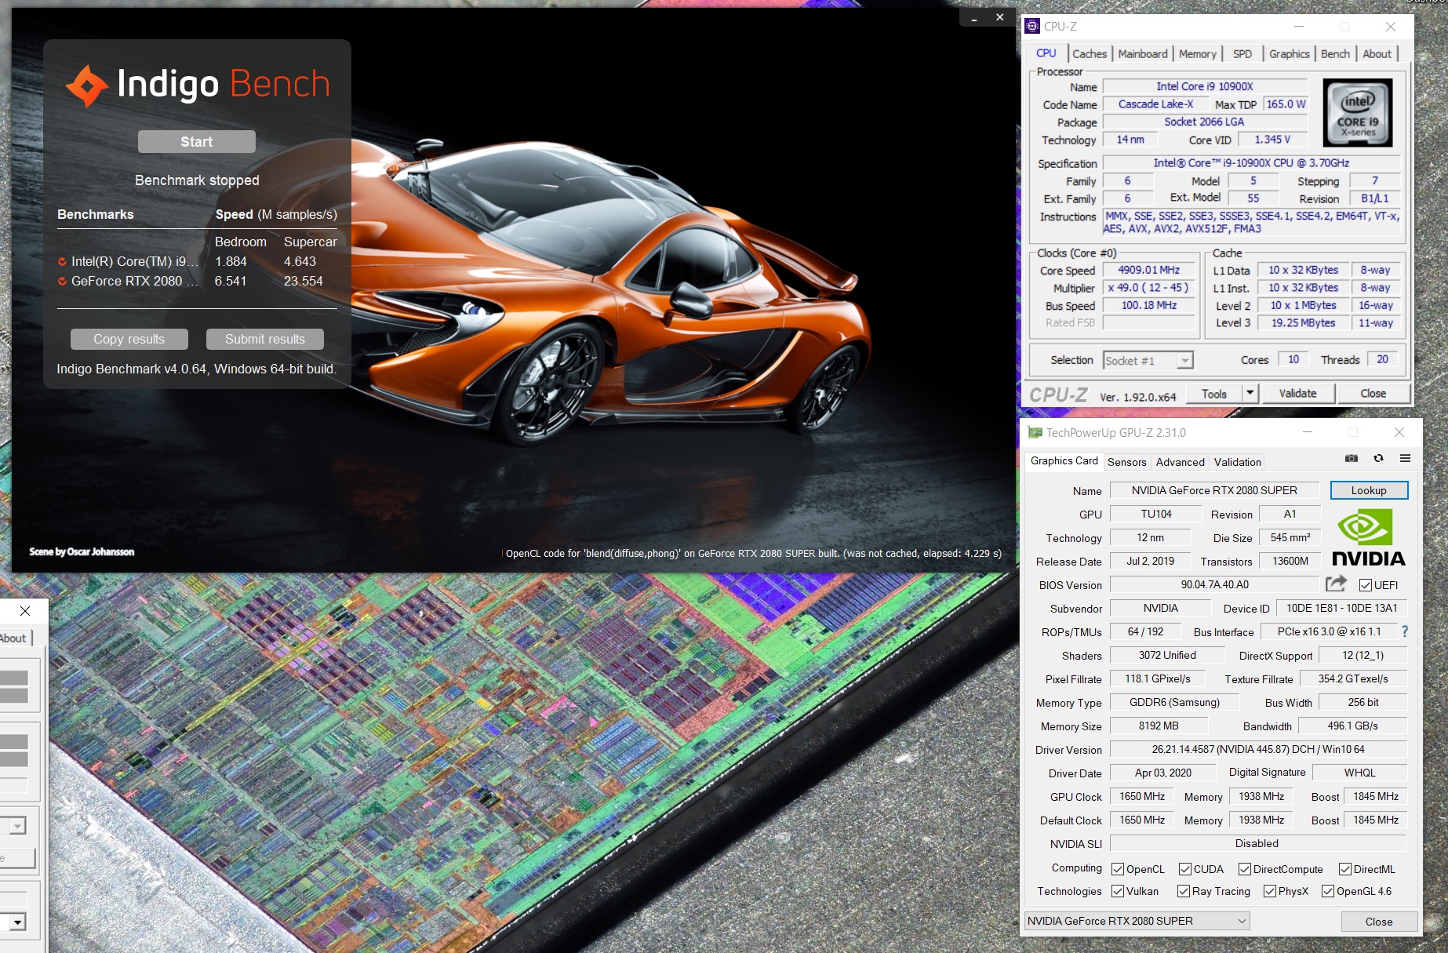Click the Validate button in CPU-Z
This screenshot has width=1448, height=953.
(1297, 394)
